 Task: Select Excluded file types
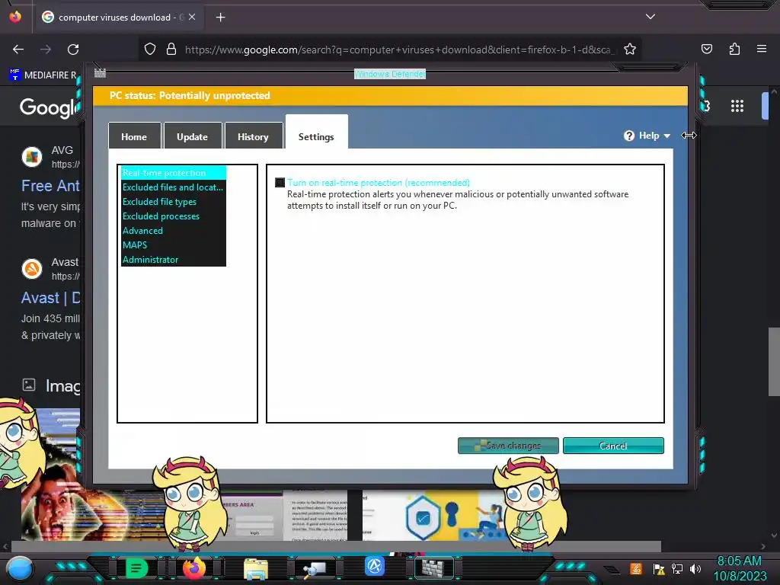(x=173, y=201)
